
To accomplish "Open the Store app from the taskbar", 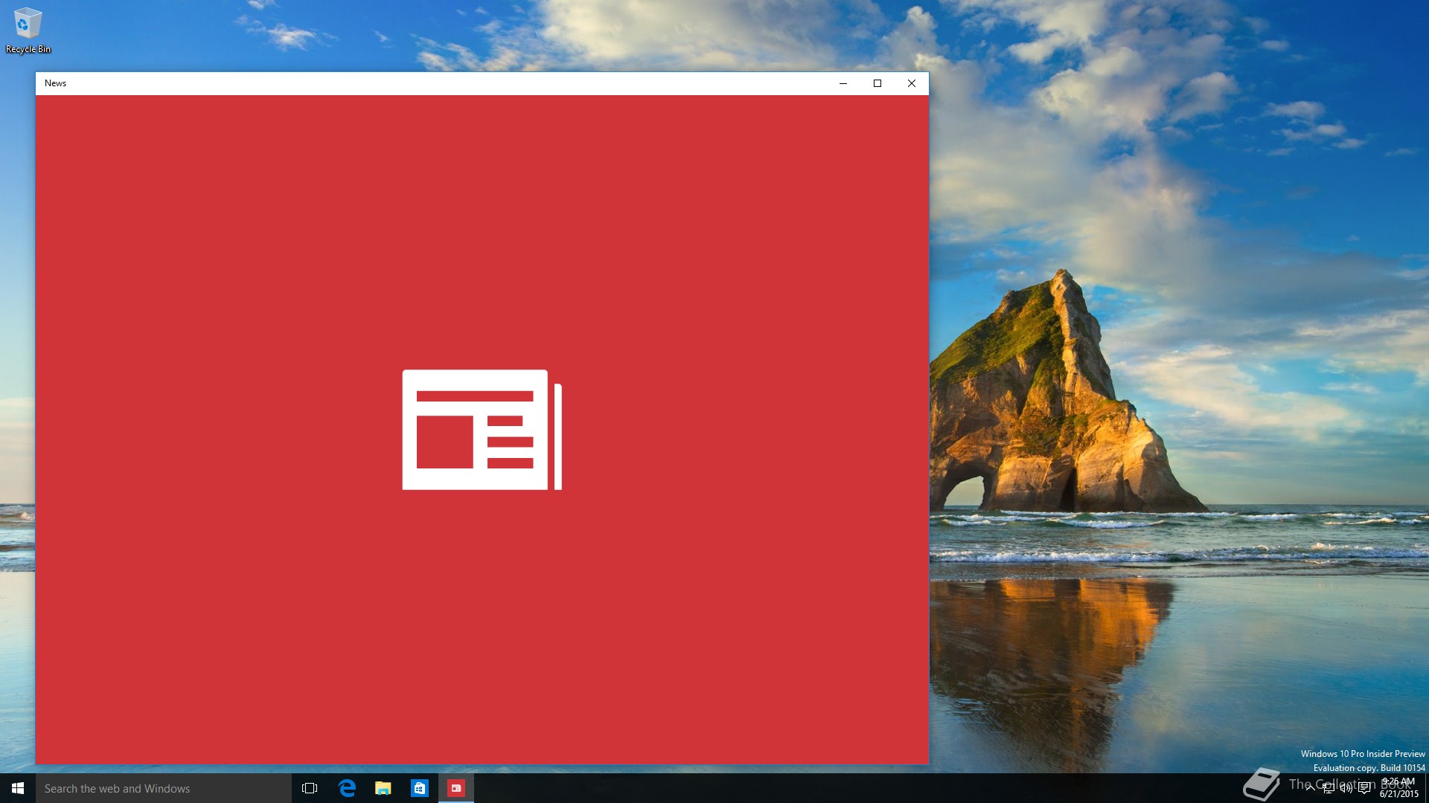I will (420, 788).
